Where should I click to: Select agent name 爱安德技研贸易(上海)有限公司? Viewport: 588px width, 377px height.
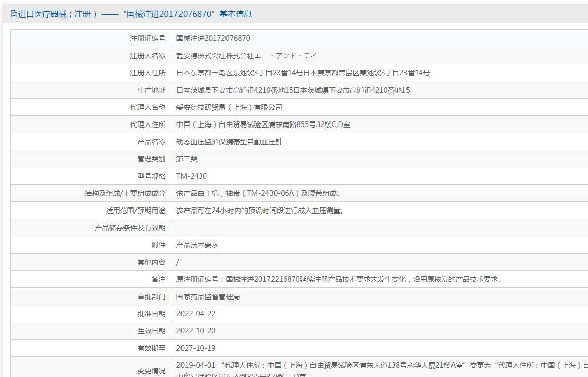(229, 107)
